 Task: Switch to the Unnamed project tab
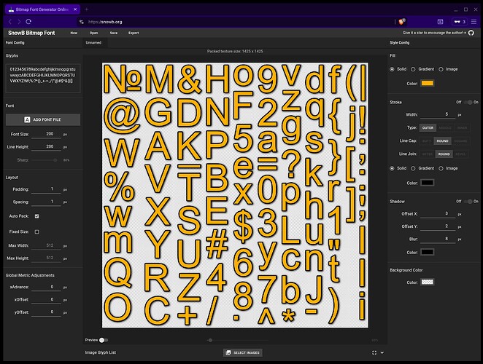point(93,43)
